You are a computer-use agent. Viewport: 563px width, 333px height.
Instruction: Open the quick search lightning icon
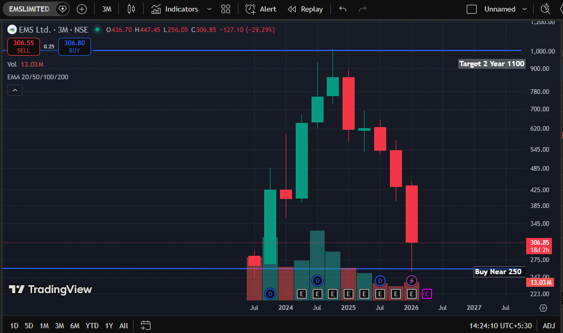[546, 9]
